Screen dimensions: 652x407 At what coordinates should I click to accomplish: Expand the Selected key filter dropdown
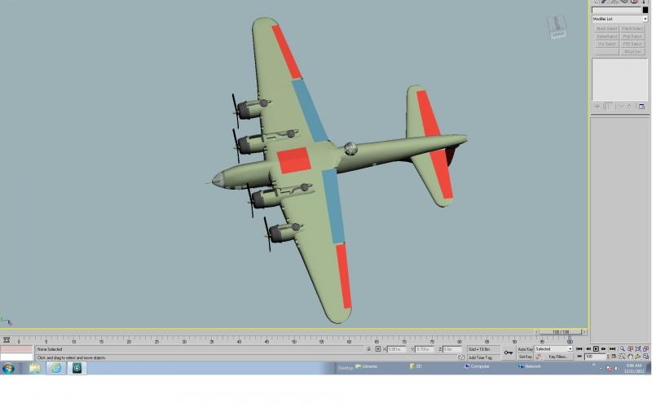click(x=553, y=349)
